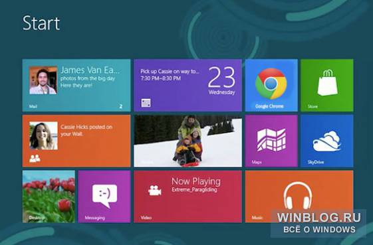
Task: Click the calendar icon on purple tile
Action: point(146,103)
